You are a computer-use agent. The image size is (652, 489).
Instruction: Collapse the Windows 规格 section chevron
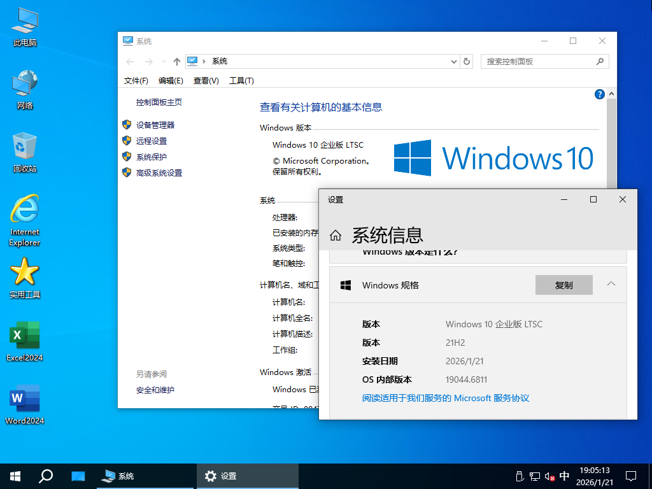click(x=611, y=285)
